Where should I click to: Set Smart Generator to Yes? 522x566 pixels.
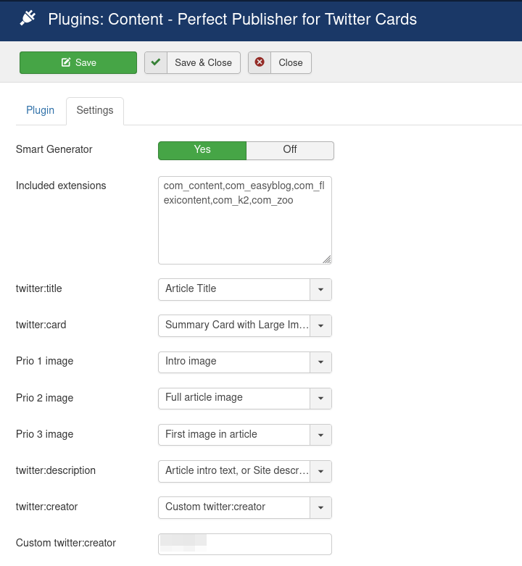(202, 150)
